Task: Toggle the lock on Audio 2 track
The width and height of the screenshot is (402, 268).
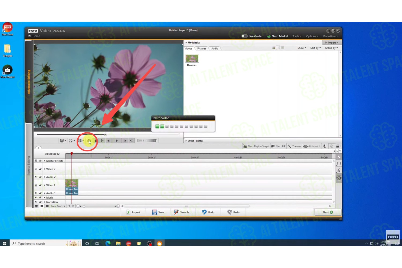Action: click(x=40, y=177)
